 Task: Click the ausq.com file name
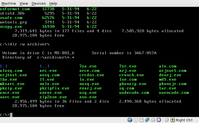(x=49, y=75)
